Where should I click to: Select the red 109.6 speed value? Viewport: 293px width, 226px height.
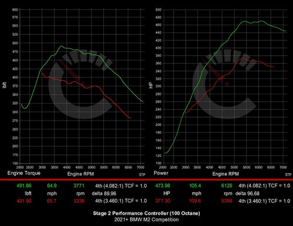pos(195,201)
